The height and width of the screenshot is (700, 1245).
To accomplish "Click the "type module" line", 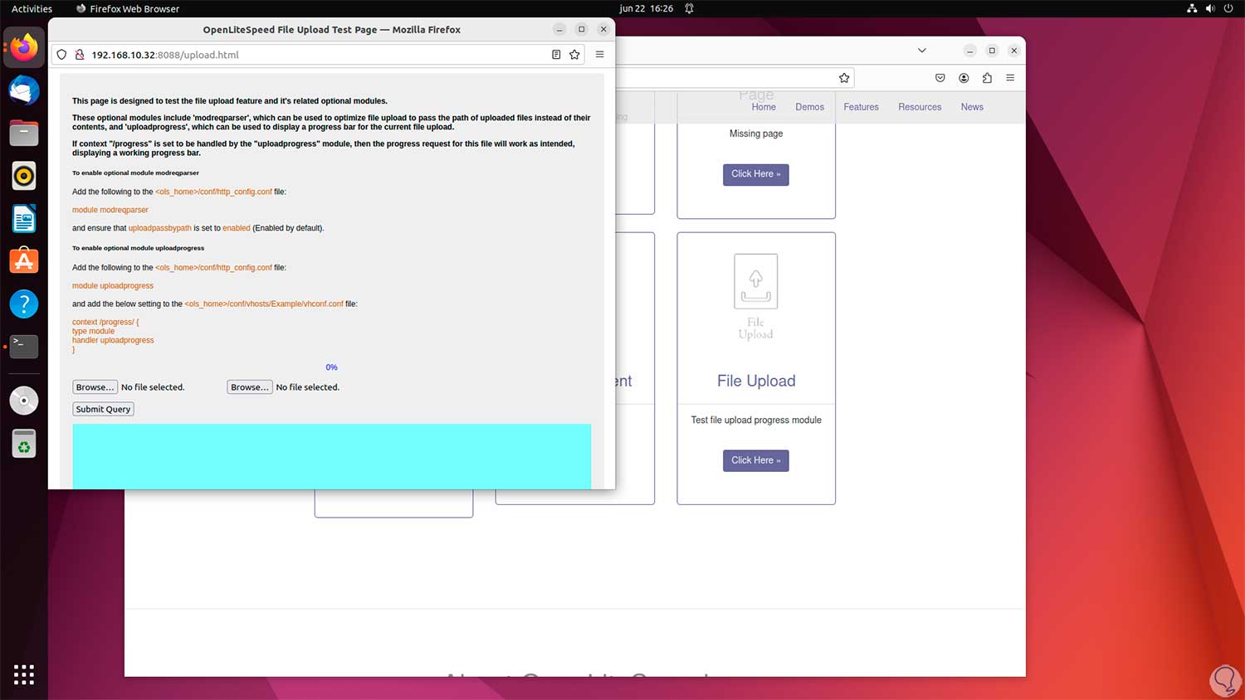I will [x=93, y=331].
